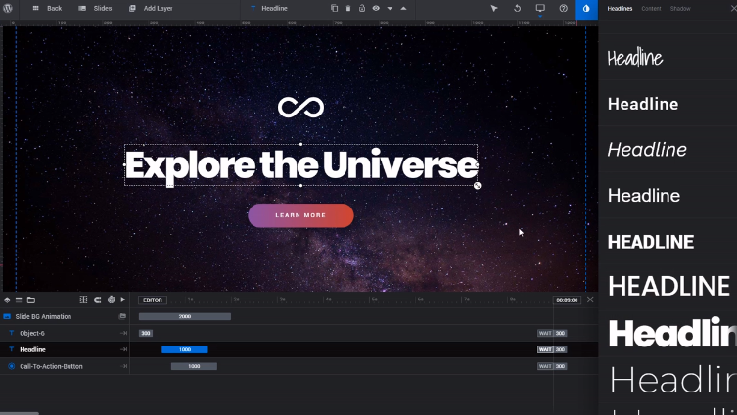The height and width of the screenshot is (415, 737).
Task: Switch to the Shadow presets tab
Action: tap(680, 9)
